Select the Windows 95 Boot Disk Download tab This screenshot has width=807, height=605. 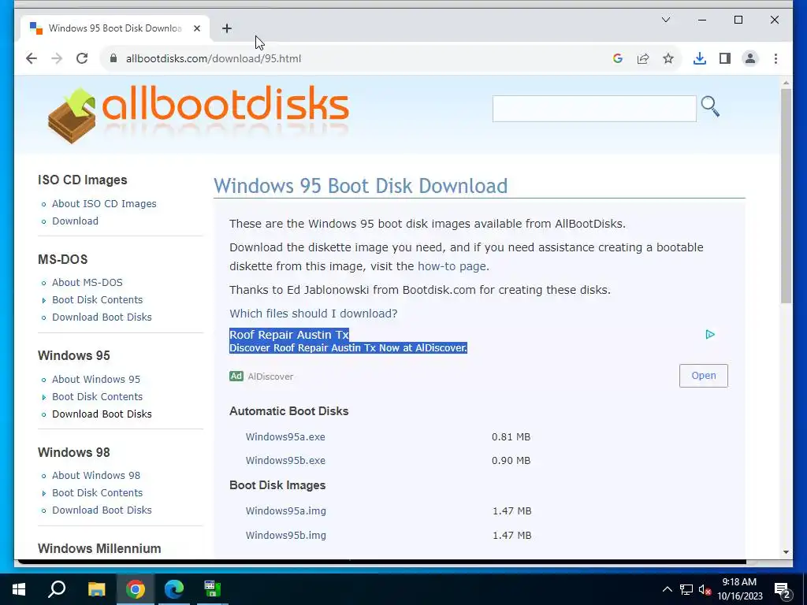coord(115,28)
